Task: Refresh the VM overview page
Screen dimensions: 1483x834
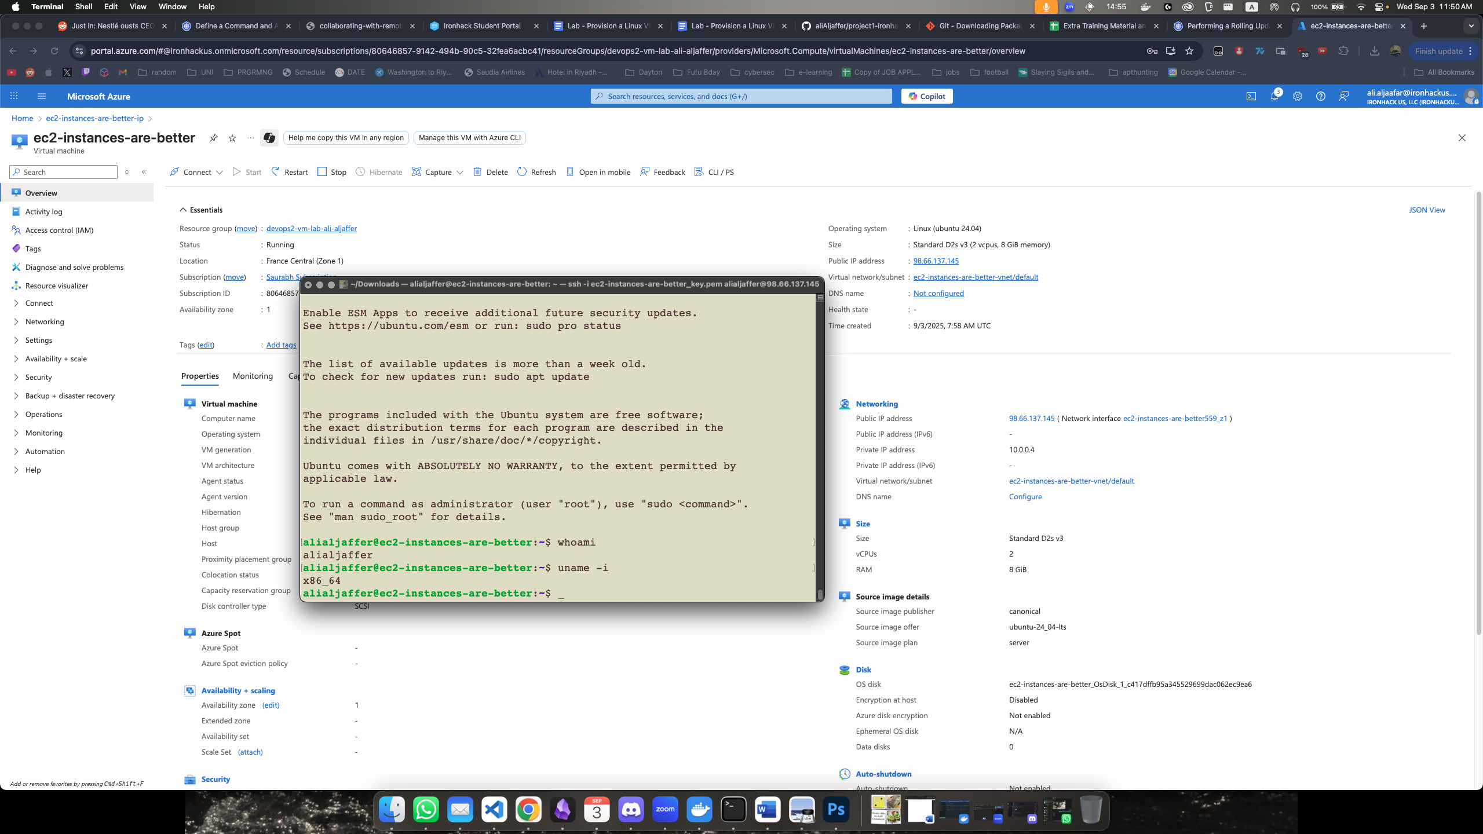Action: click(536, 171)
